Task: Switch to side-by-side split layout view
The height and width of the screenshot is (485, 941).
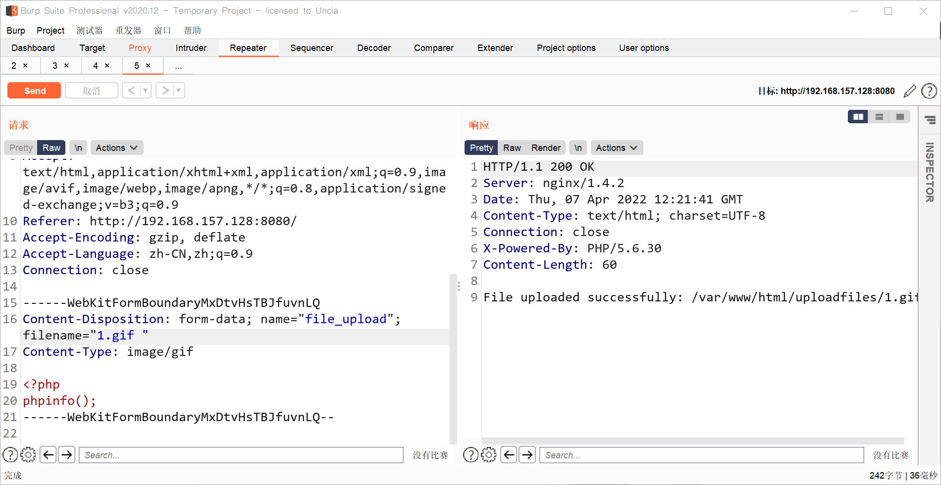Action: click(858, 117)
